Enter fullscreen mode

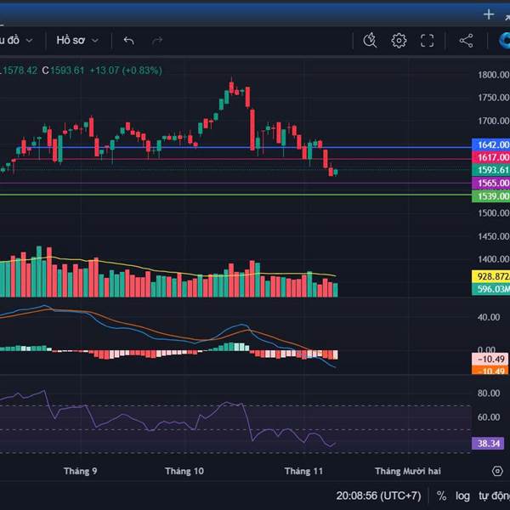coord(428,40)
